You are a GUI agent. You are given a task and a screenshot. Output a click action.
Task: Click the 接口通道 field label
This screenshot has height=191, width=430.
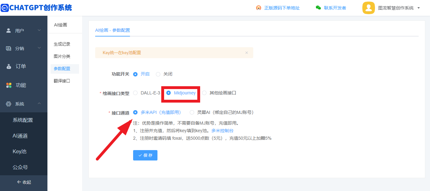point(120,113)
